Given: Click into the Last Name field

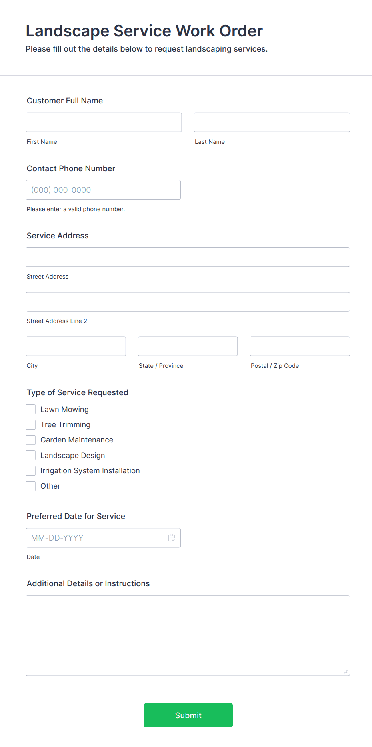Looking at the screenshot, I should (x=272, y=122).
